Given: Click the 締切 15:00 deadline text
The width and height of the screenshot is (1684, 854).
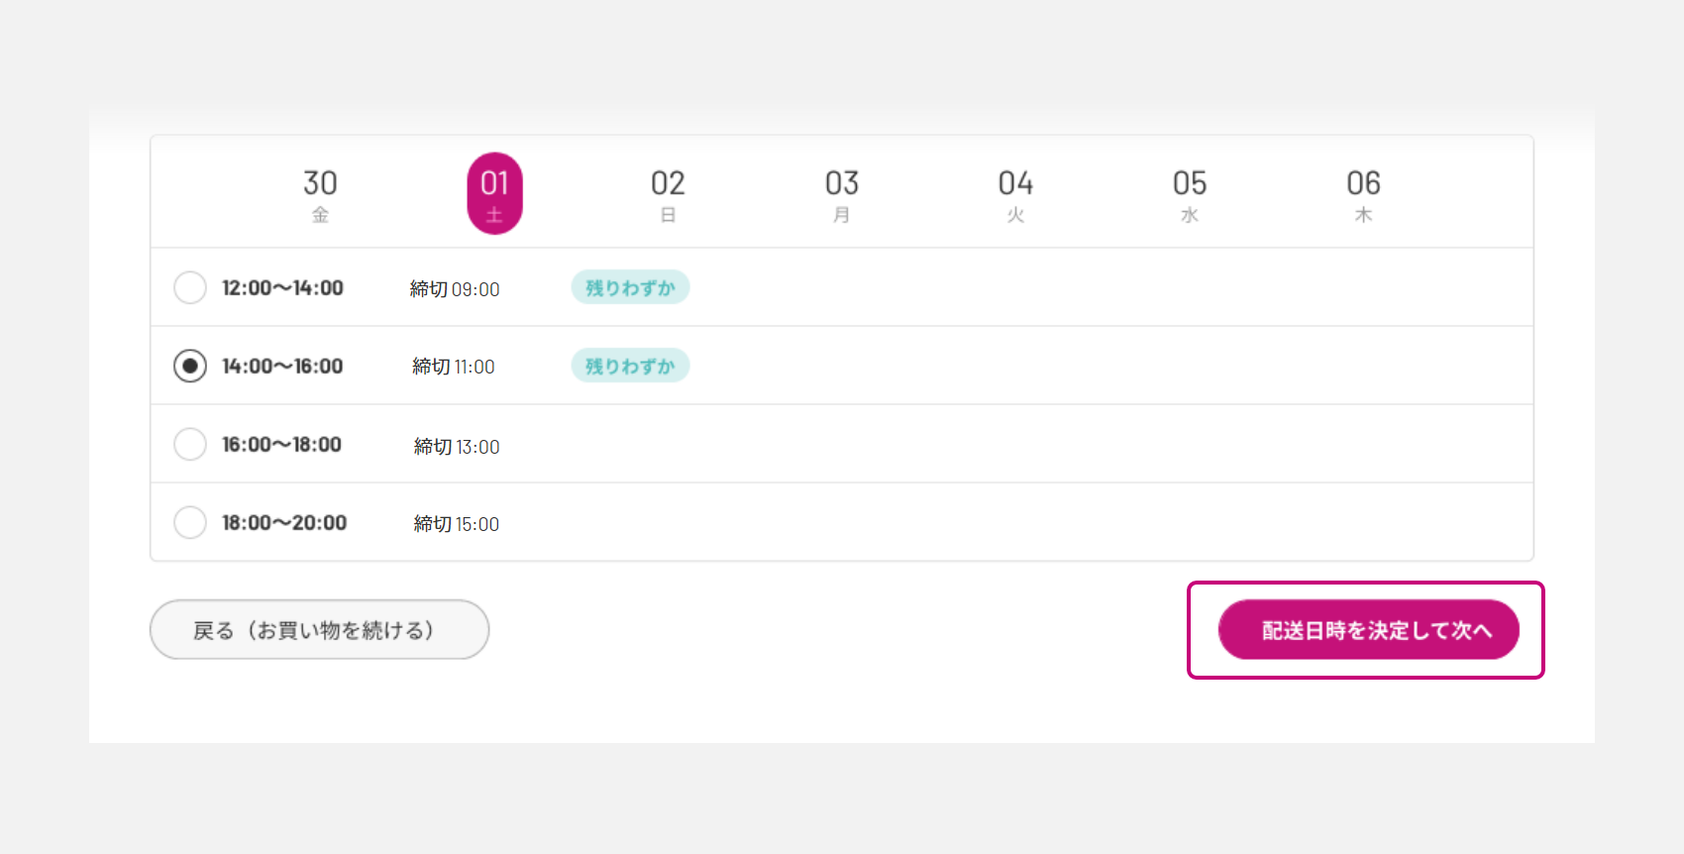Looking at the screenshot, I should [457, 524].
